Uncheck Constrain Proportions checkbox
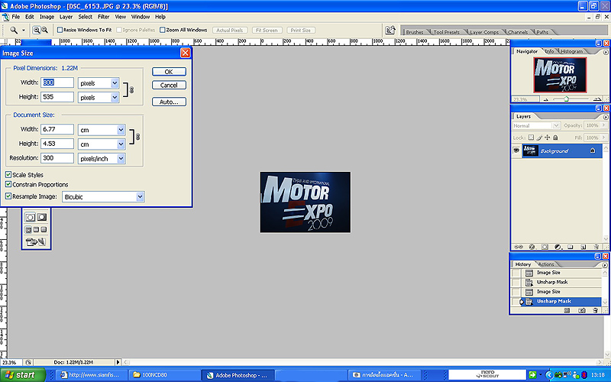Viewport: 611px width, 382px height. [x=8, y=184]
